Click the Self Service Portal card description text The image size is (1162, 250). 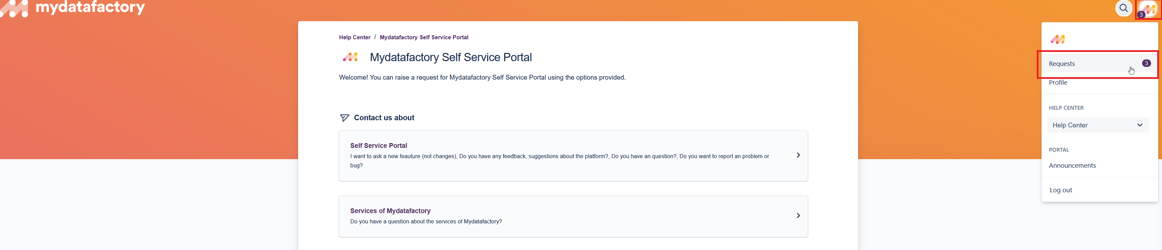tap(559, 161)
